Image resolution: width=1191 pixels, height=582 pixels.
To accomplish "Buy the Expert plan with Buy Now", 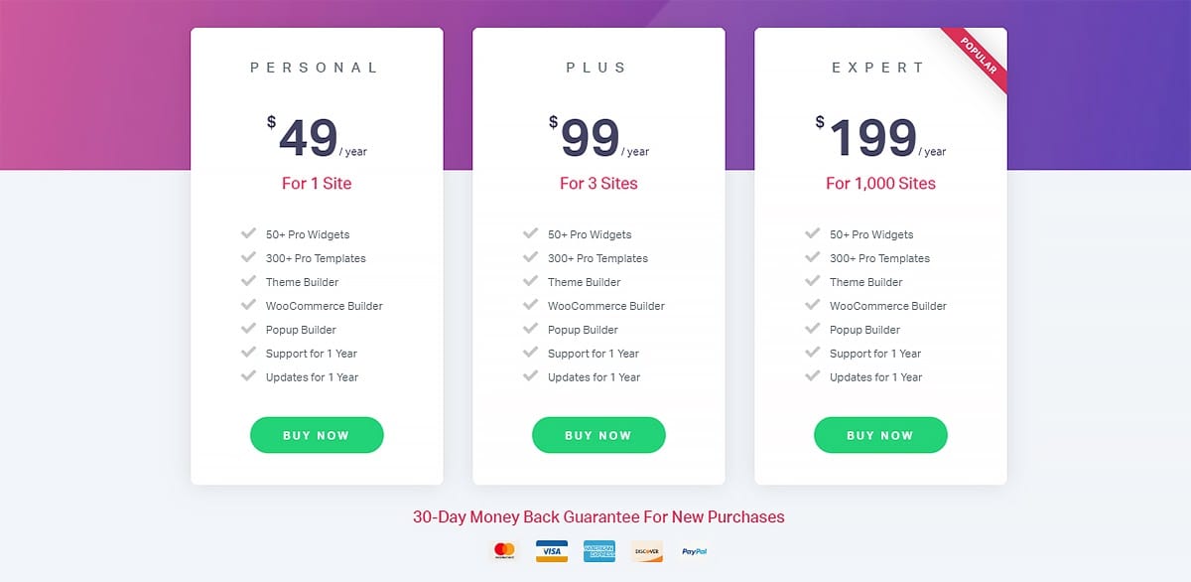I will tap(880, 435).
